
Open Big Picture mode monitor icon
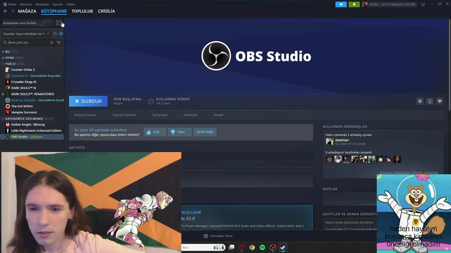[x=423, y=4]
